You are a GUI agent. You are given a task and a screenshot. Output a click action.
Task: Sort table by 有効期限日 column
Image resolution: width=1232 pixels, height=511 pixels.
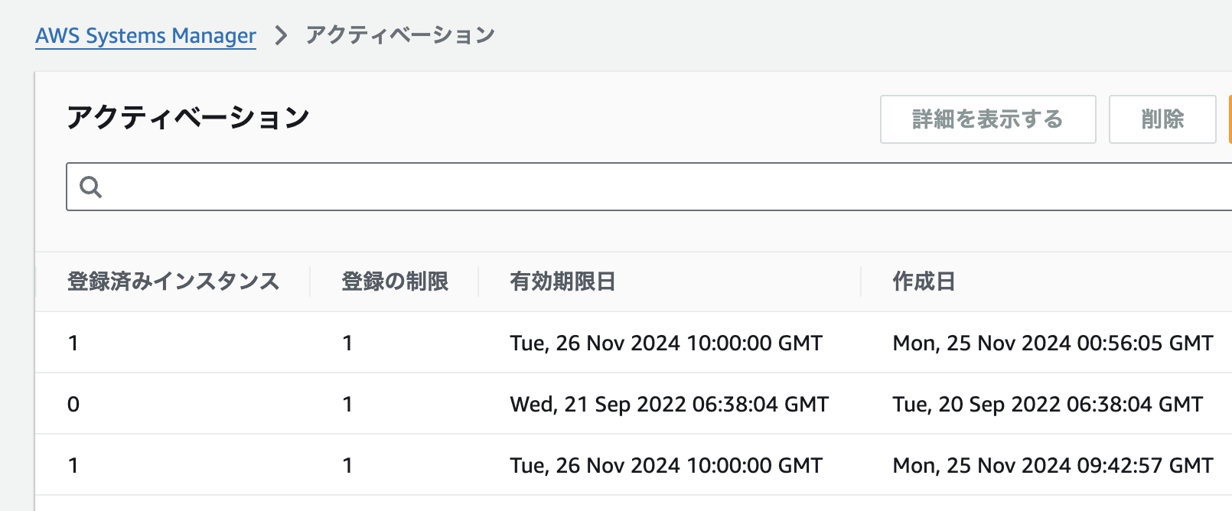pyautogui.click(x=563, y=281)
